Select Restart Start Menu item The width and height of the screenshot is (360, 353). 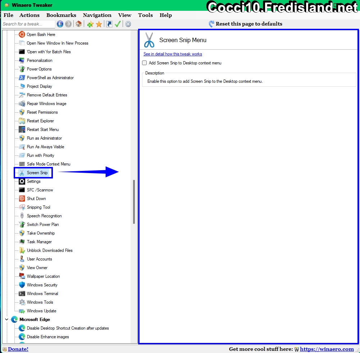point(43,130)
